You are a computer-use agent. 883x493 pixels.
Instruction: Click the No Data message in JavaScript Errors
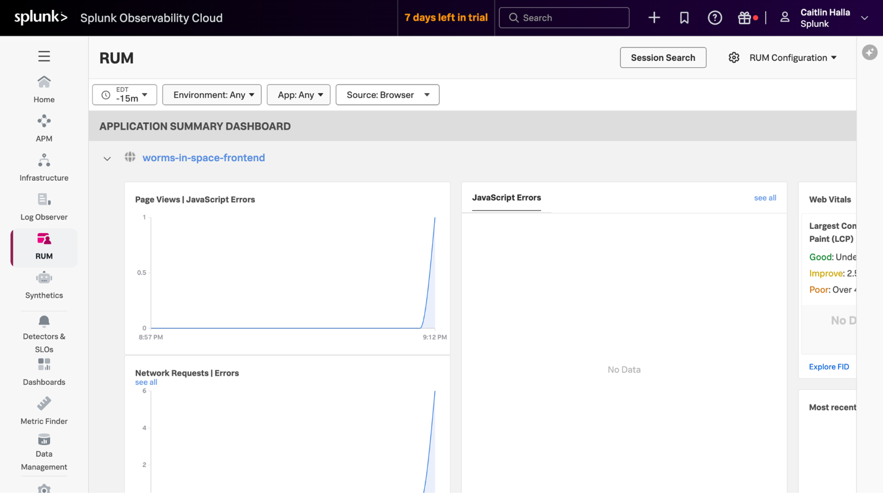(624, 370)
